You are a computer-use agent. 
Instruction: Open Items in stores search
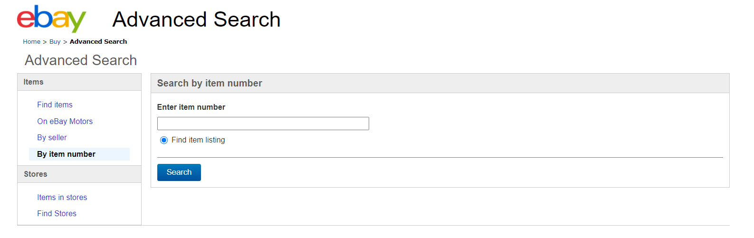point(62,198)
